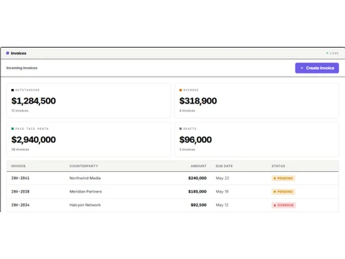
Task: Click the Incoming invoices heading
Action: 22,68
